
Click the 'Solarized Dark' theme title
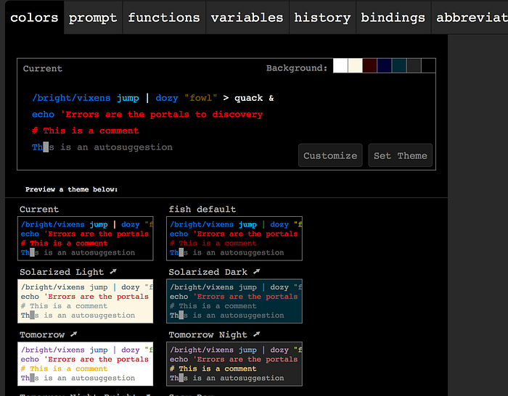pyautogui.click(x=208, y=272)
